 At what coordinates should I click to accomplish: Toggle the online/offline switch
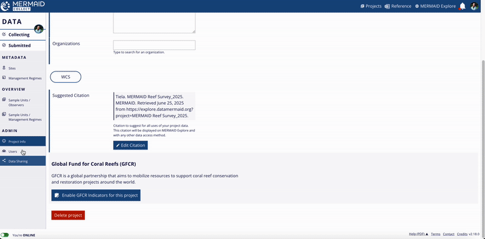pos(5,235)
